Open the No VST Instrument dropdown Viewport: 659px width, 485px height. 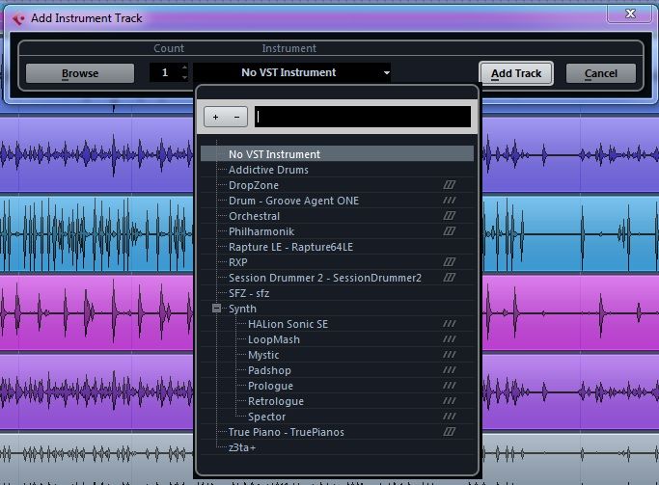292,72
